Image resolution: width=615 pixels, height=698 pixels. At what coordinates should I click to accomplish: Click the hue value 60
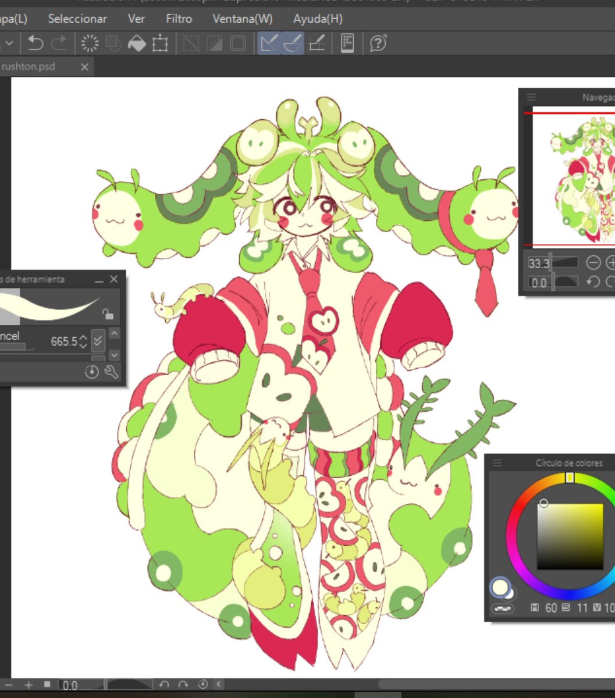coord(551,608)
